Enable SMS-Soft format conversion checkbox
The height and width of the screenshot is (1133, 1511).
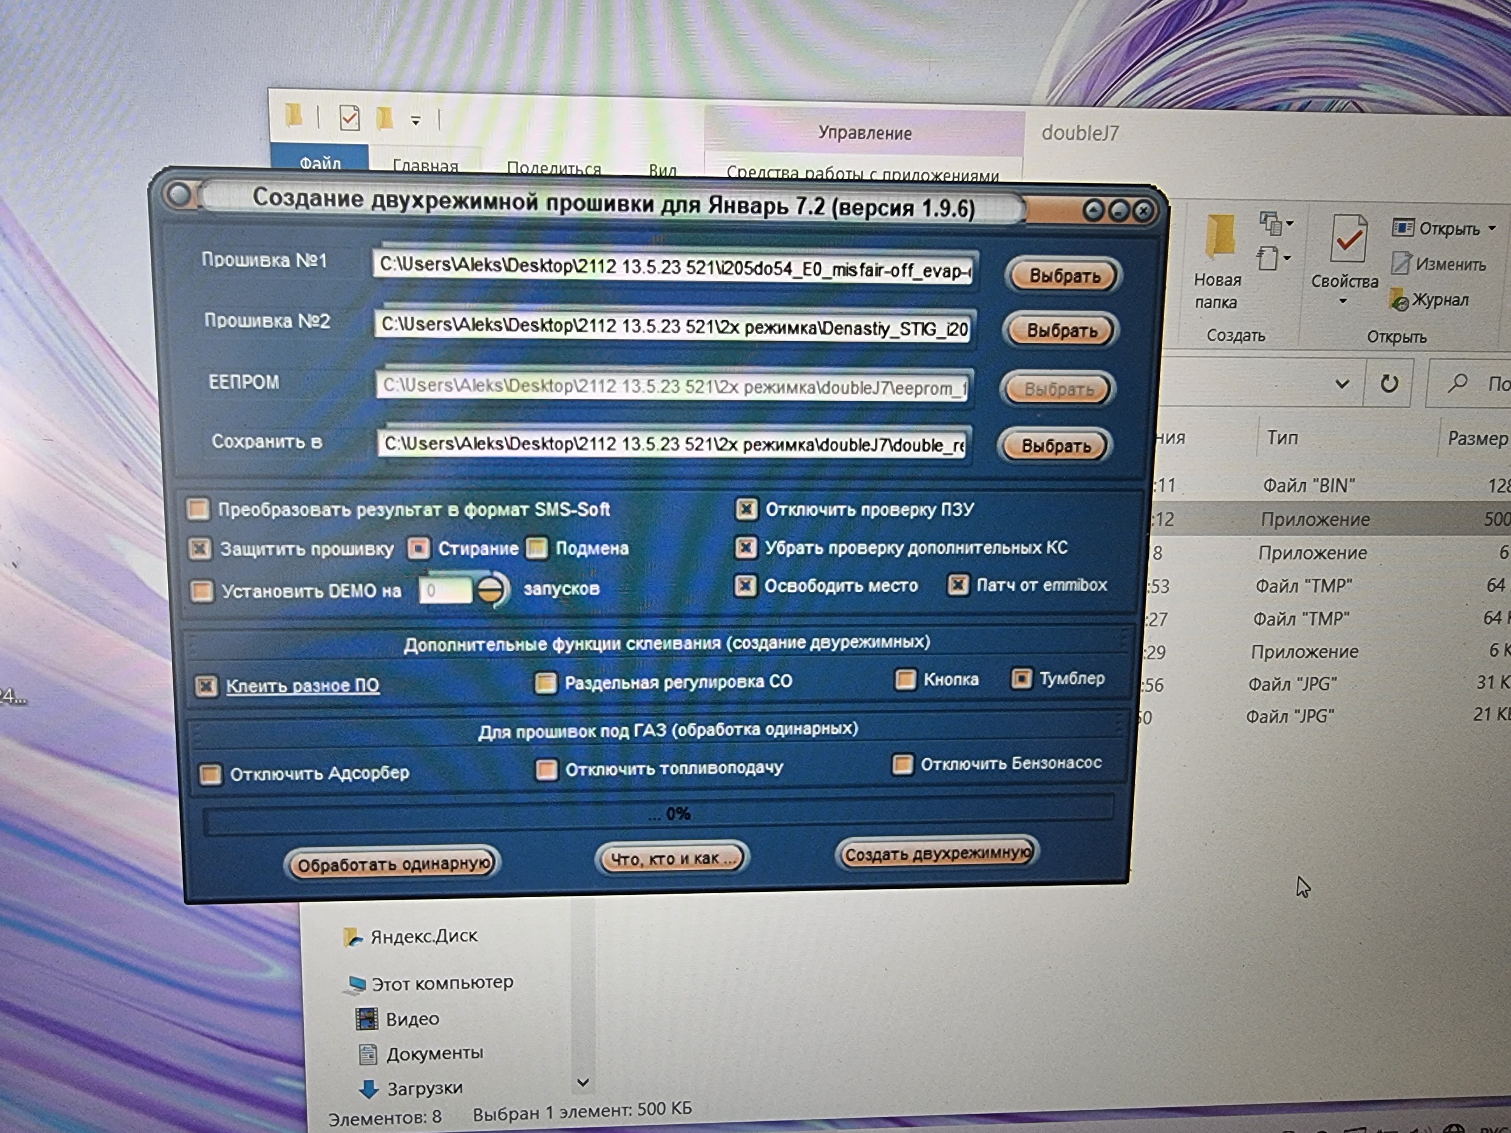pyautogui.click(x=199, y=509)
